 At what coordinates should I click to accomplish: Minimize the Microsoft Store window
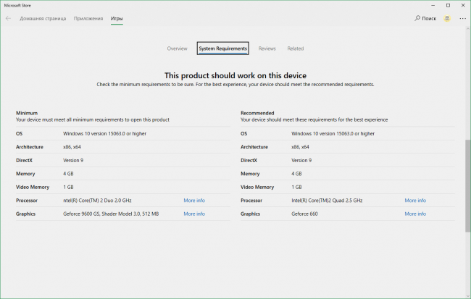(x=433, y=5)
